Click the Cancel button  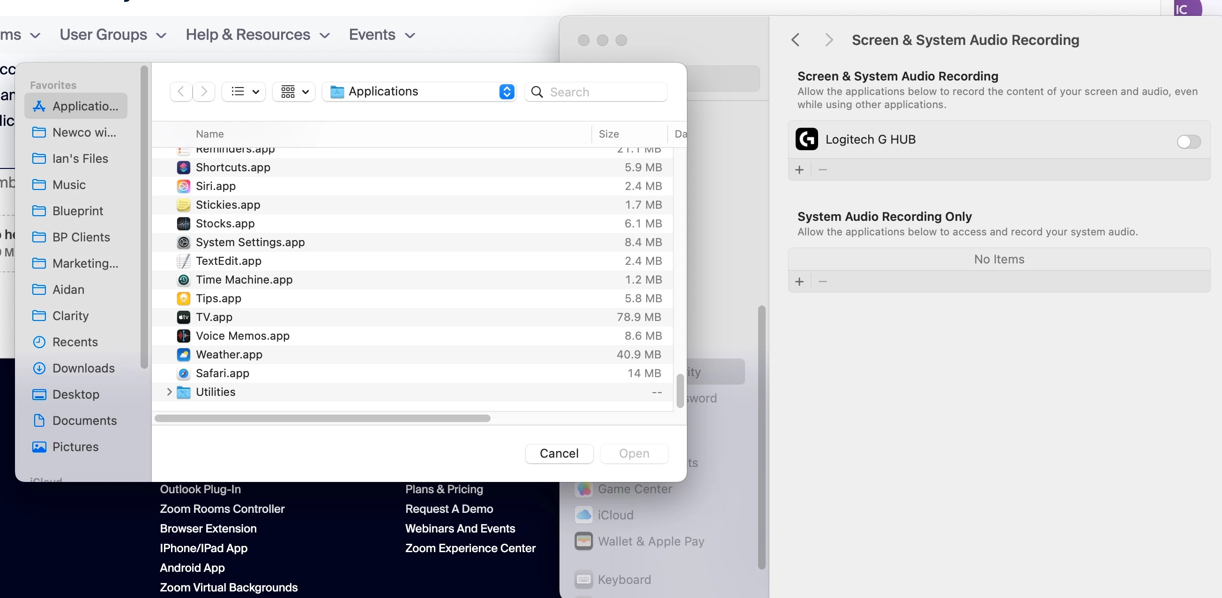(559, 453)
